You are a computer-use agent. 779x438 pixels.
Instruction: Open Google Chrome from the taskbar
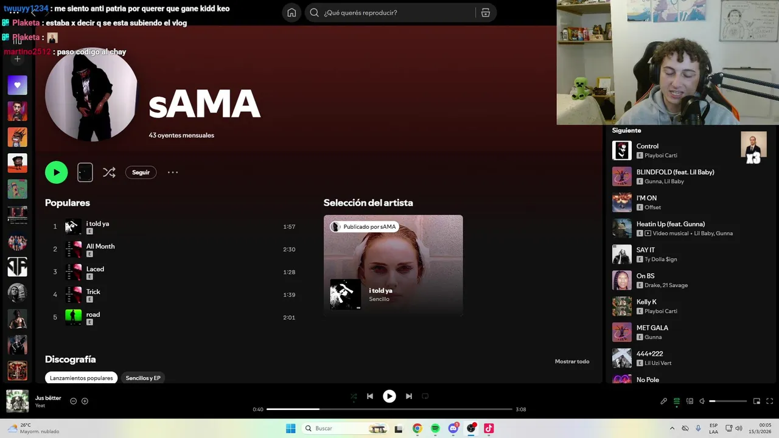417,428
